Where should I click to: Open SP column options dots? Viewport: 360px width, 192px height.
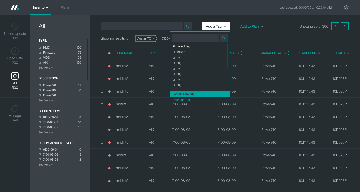242,53
